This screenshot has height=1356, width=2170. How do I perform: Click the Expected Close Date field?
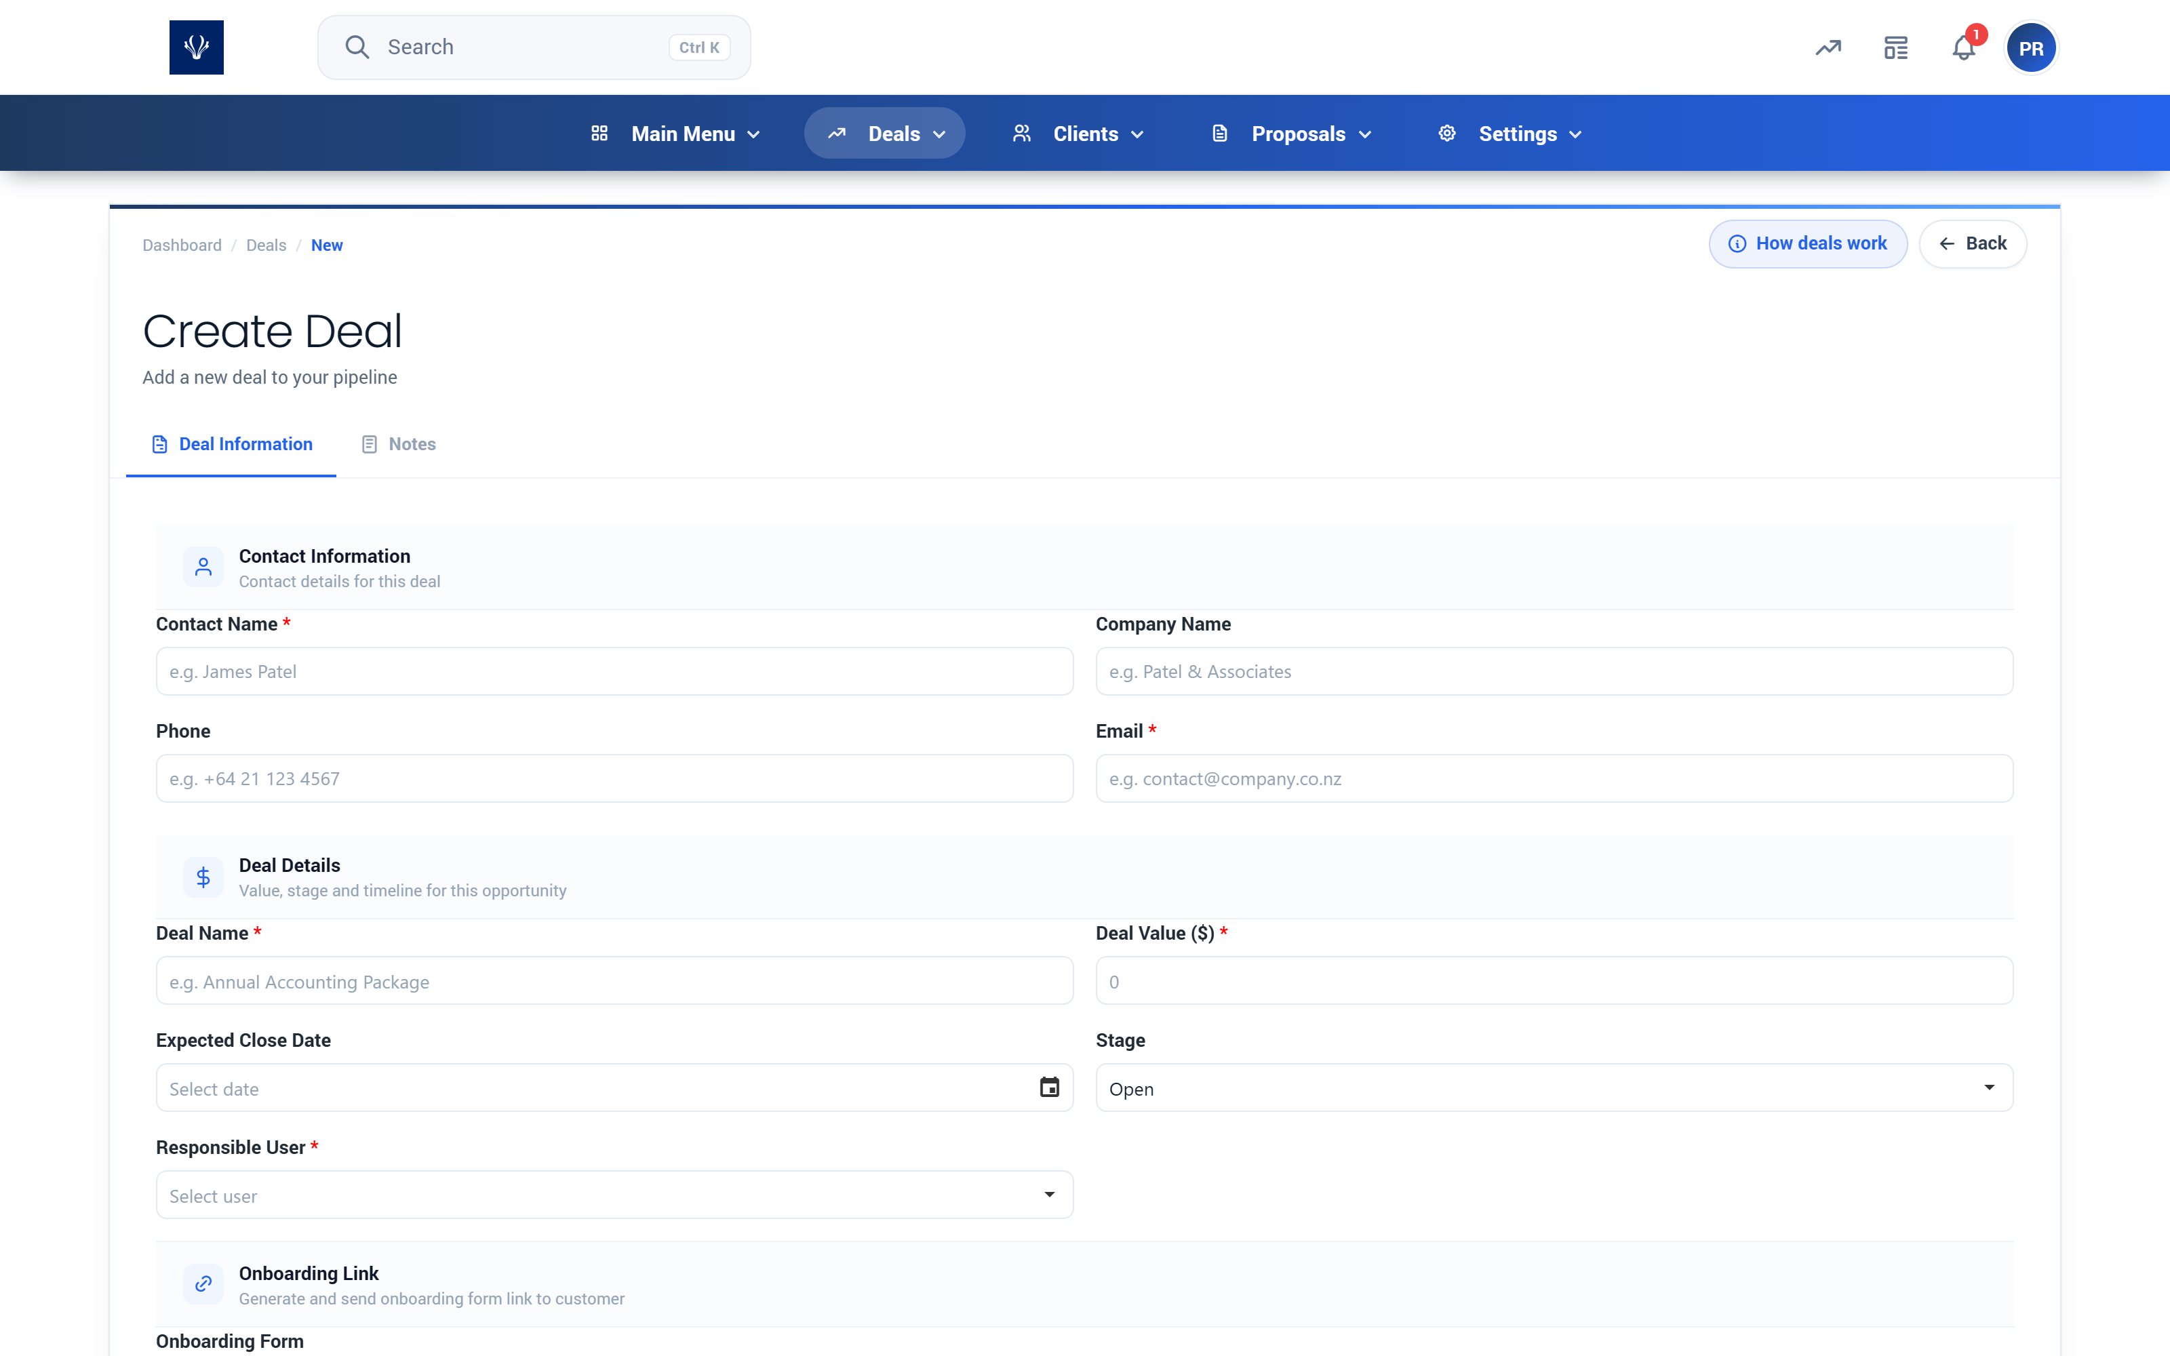pos(614,1088)
